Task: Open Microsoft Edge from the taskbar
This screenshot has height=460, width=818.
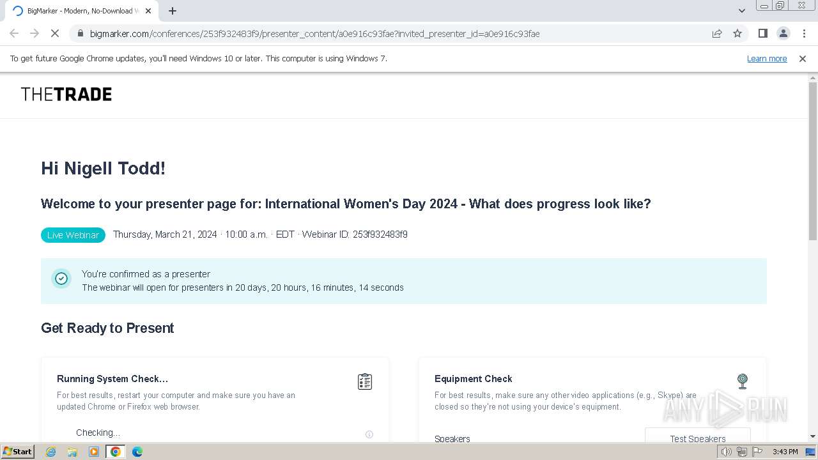Action: coord(137,452)
